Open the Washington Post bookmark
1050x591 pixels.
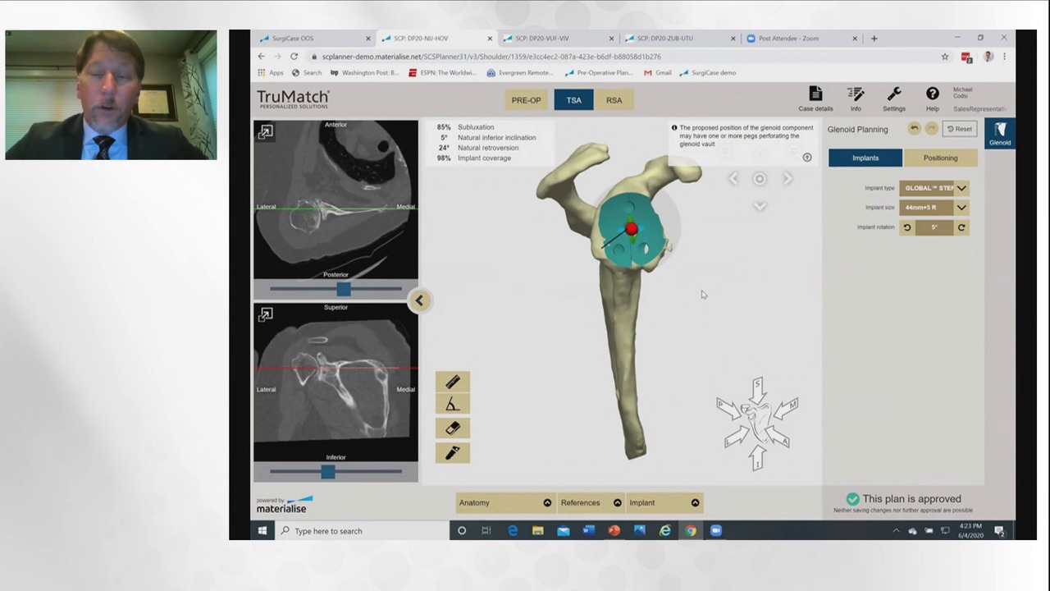click(364, 73)
